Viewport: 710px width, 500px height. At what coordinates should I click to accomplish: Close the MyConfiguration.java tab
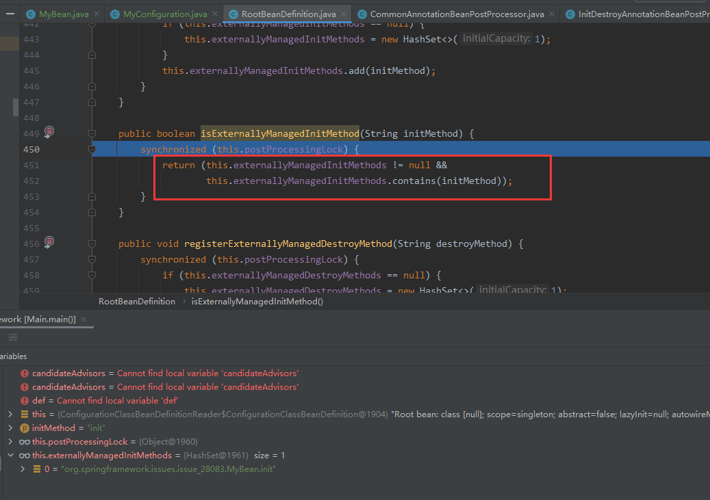tap(215, 14)
